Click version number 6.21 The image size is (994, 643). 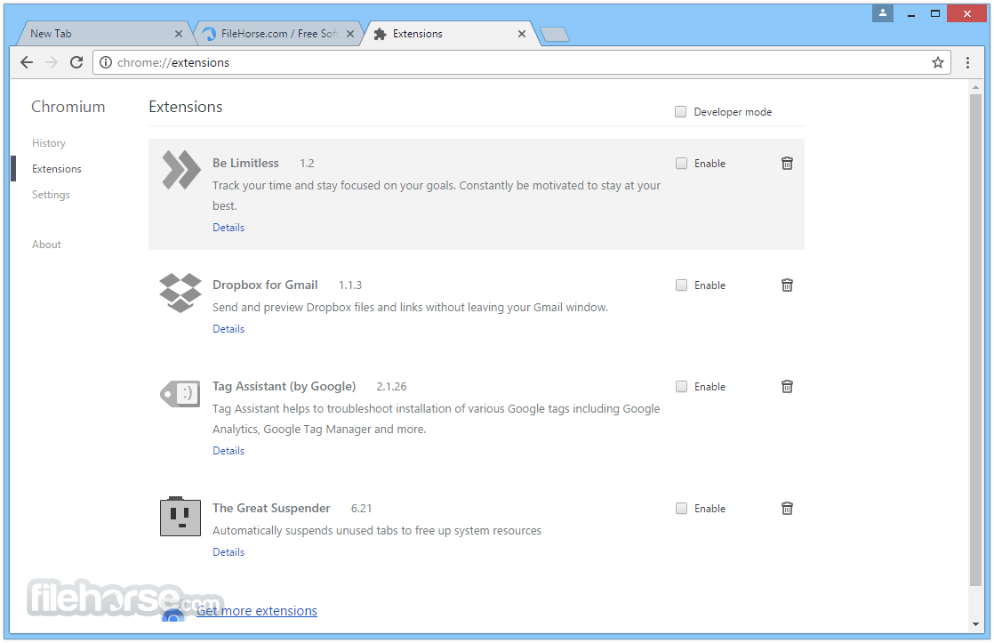click(361, 509)
